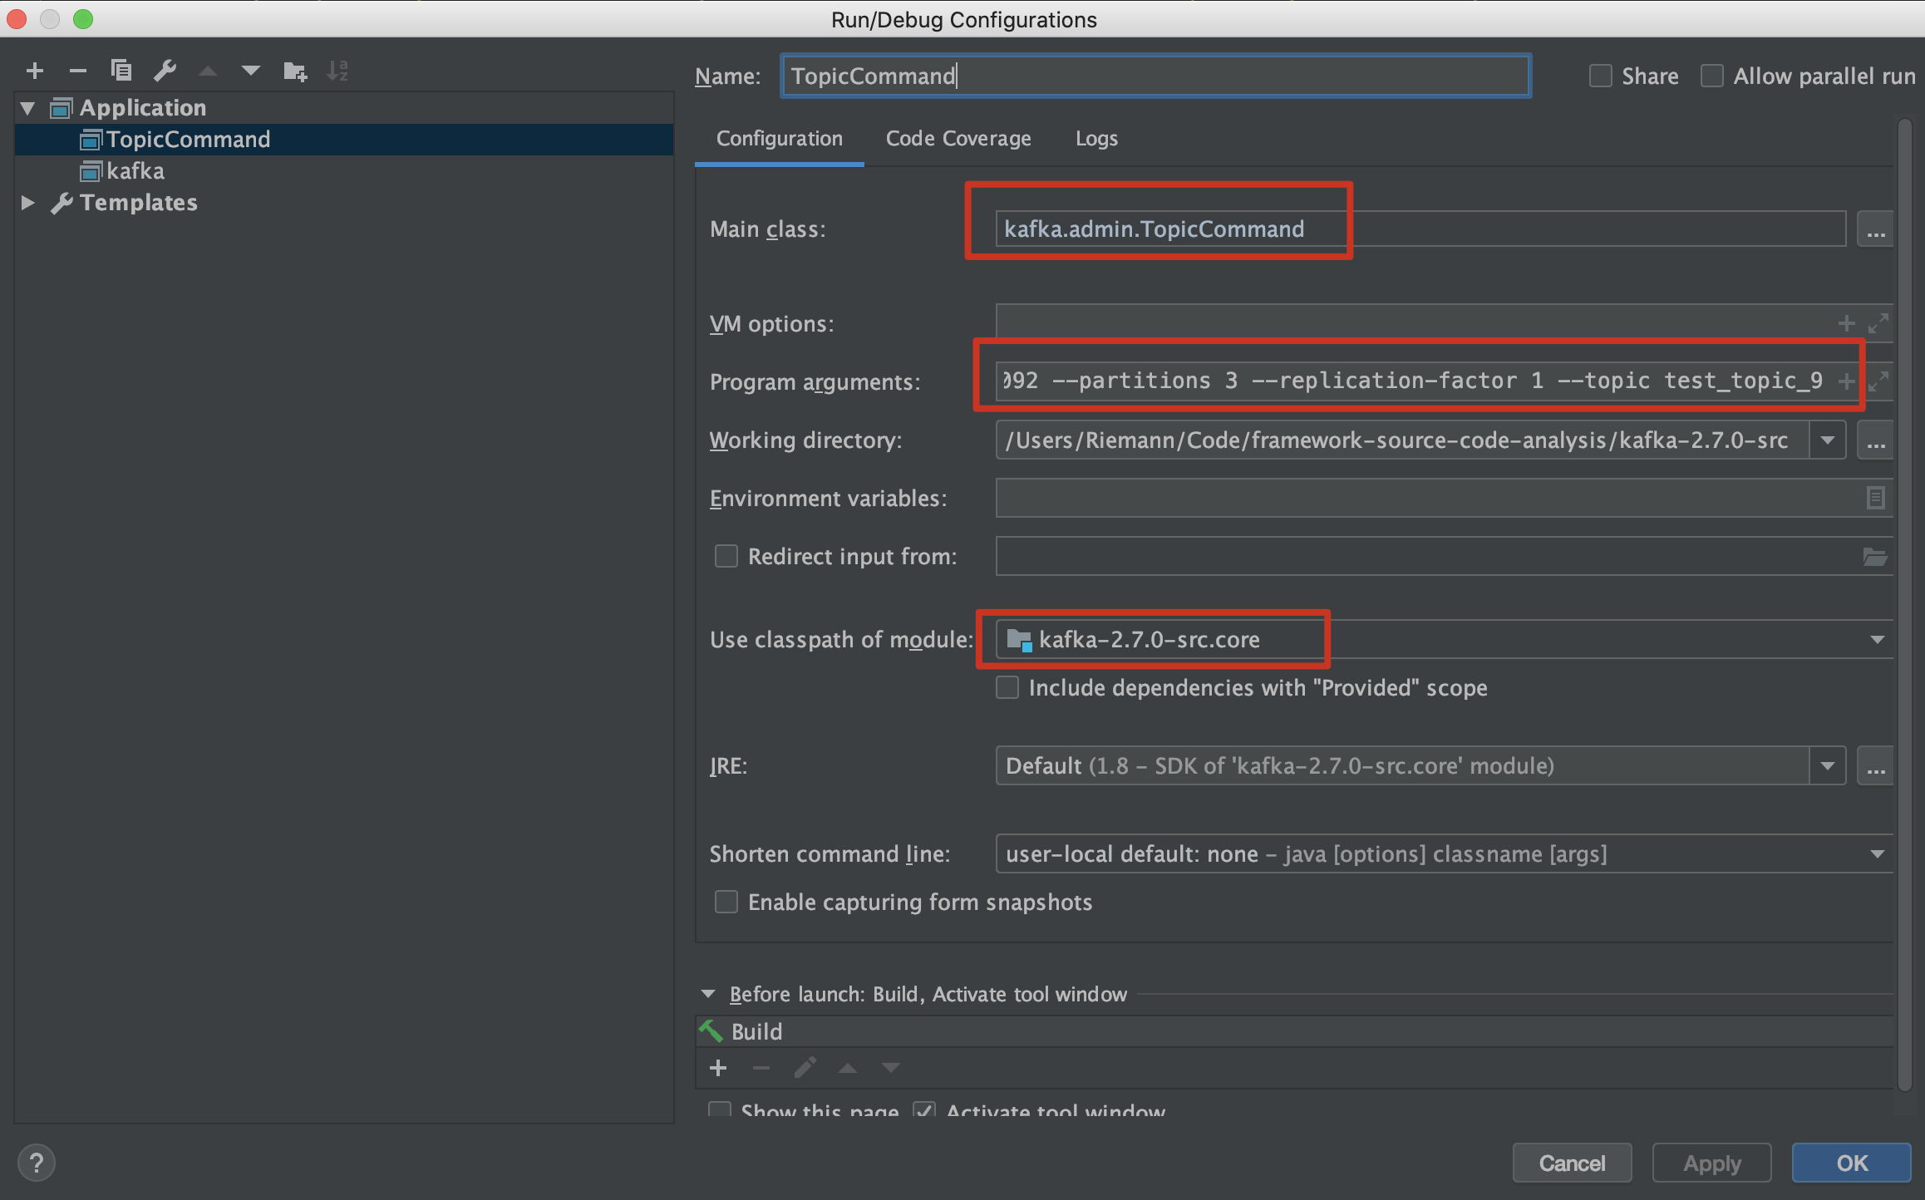Enable the Share checkbox
The height and width of the screenshot is (1200, 1925).
tap(1600, 76)
